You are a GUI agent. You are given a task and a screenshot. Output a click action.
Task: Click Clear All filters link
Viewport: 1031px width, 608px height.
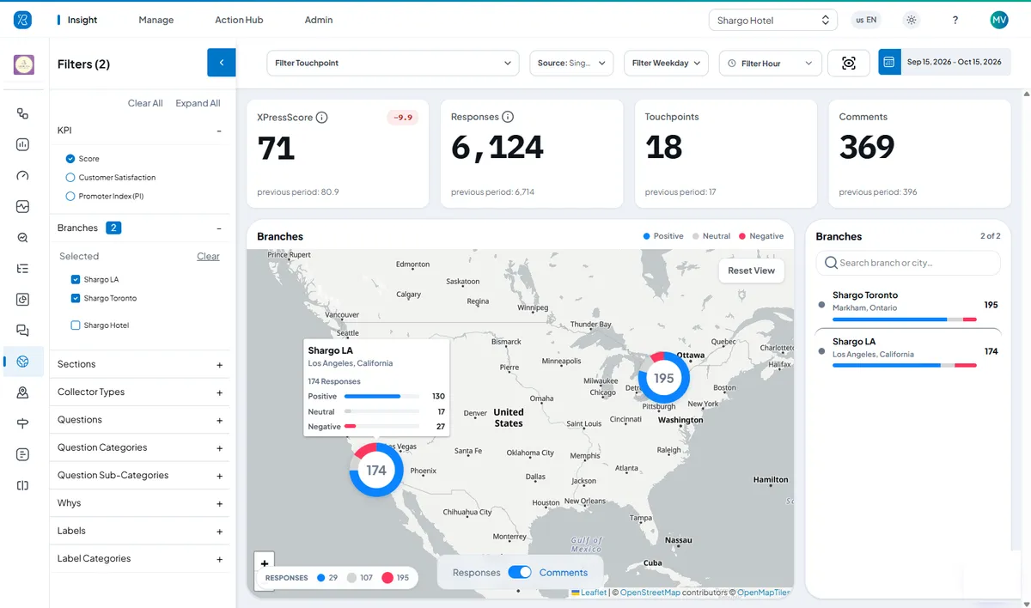(145, 103)
